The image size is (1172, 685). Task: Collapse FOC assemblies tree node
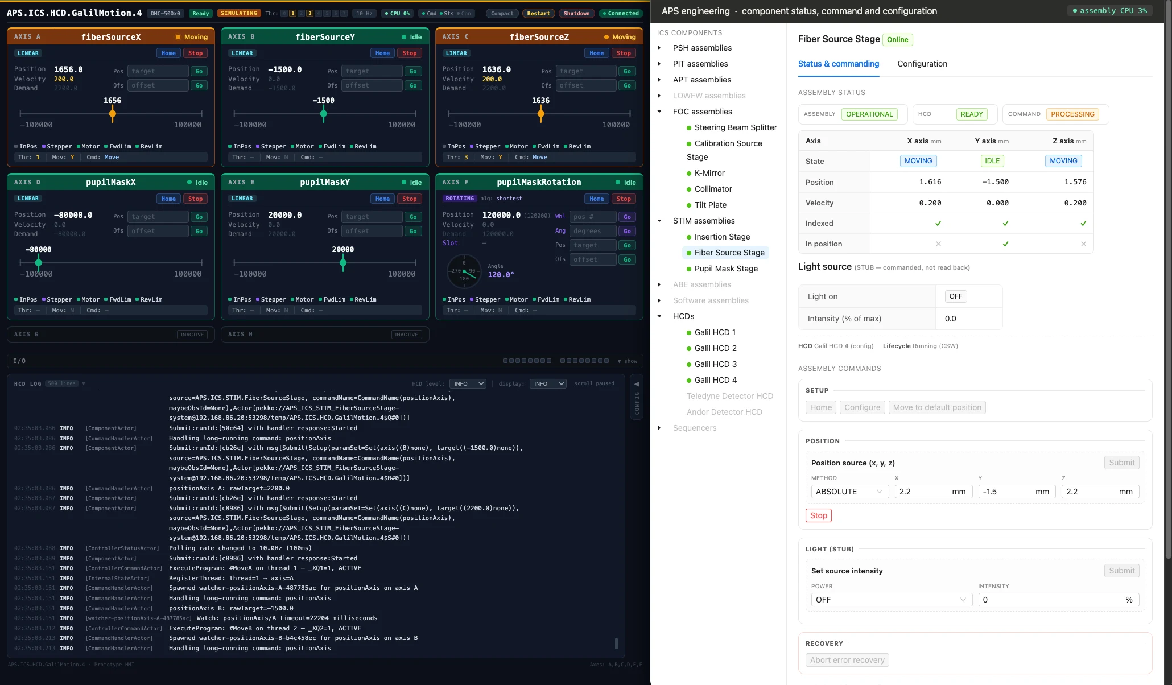[x=659, y=112]
